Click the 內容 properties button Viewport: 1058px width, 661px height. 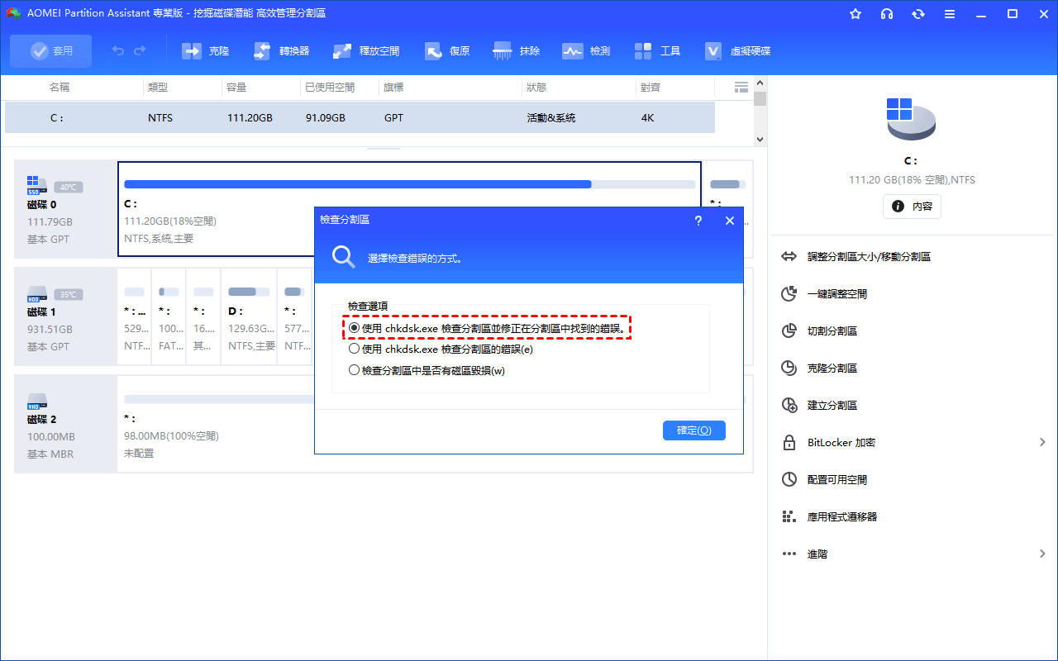point(912,207)
